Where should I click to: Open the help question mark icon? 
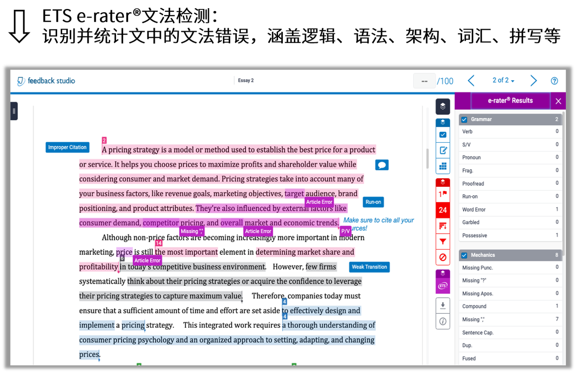[x=554, y=81]
